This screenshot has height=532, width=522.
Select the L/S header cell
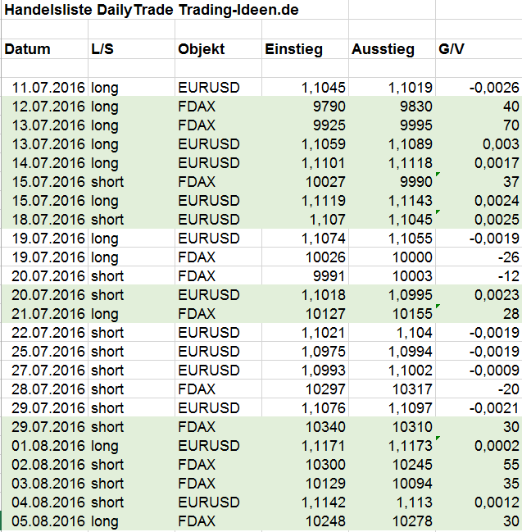132,49
